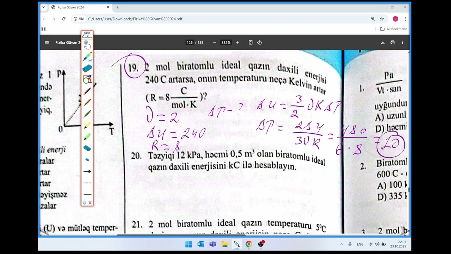Image resolution: width=451 pixels, height=254 pixels.
Task: Expand the tab search dropdown
Action: tap(43, 7)
